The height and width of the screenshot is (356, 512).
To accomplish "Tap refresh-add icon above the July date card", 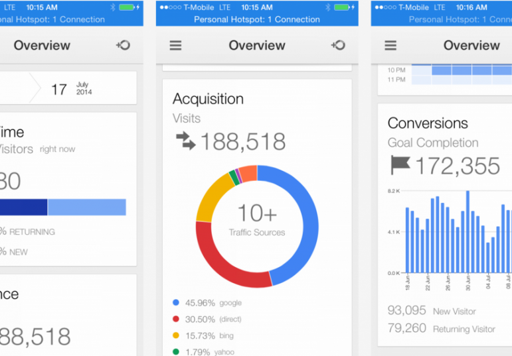I will [123, 46].
